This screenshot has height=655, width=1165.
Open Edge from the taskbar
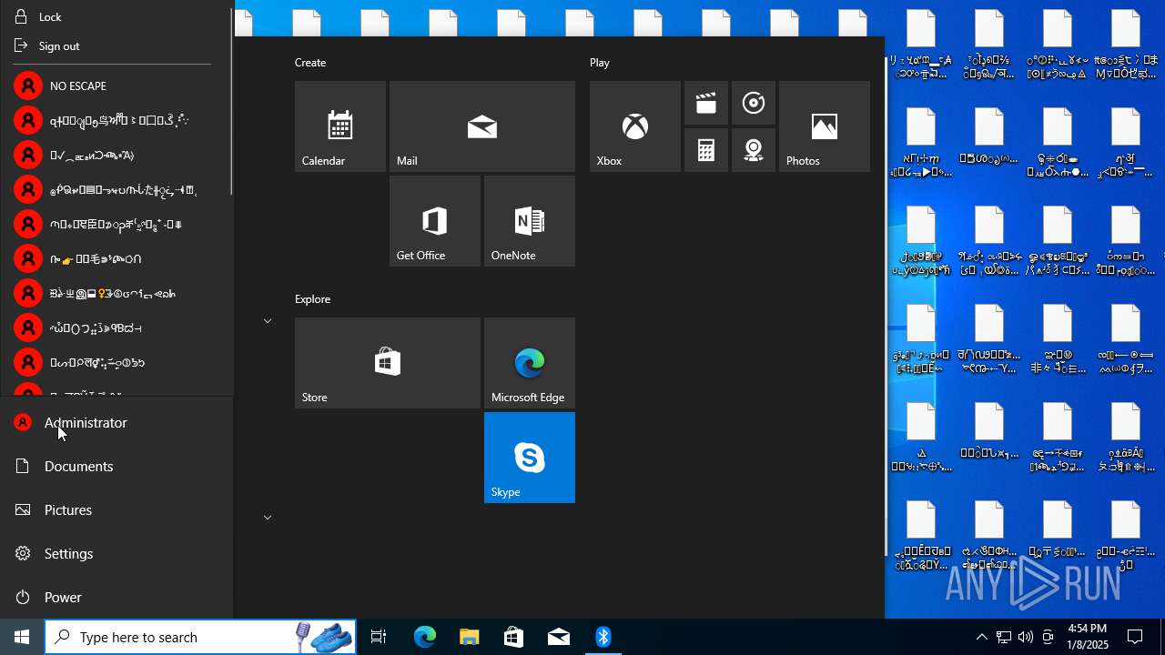425,637
